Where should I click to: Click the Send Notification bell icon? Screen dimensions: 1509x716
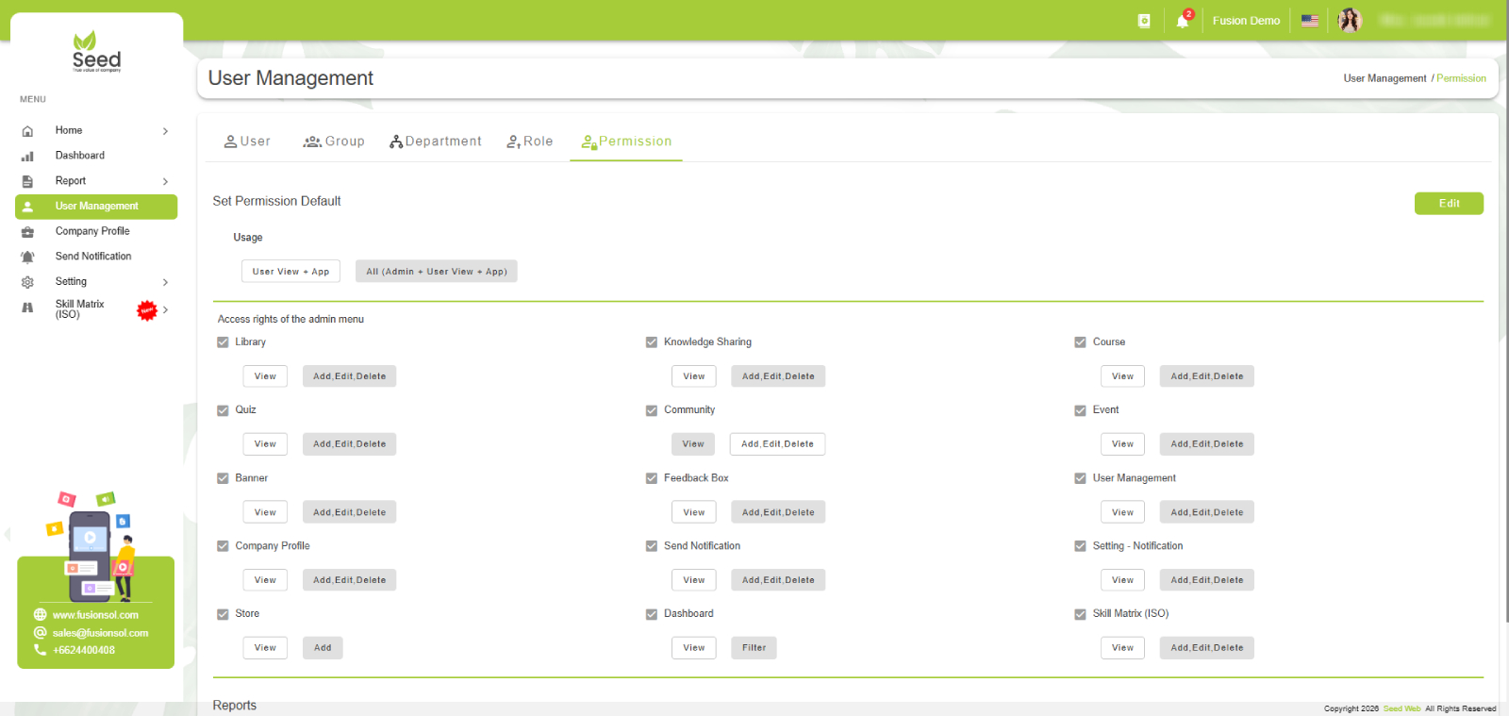27,257
